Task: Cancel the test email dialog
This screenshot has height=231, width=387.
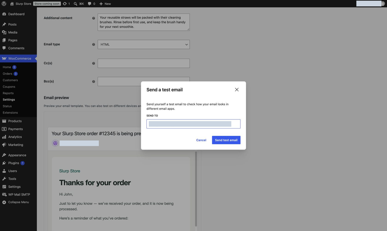Action: pos(201,140)
